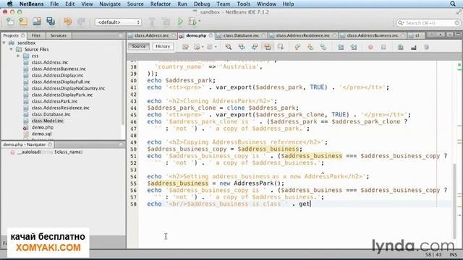Select class.Model.inc in project tree
Screen dimensions: 463x260
coord(48,121)
